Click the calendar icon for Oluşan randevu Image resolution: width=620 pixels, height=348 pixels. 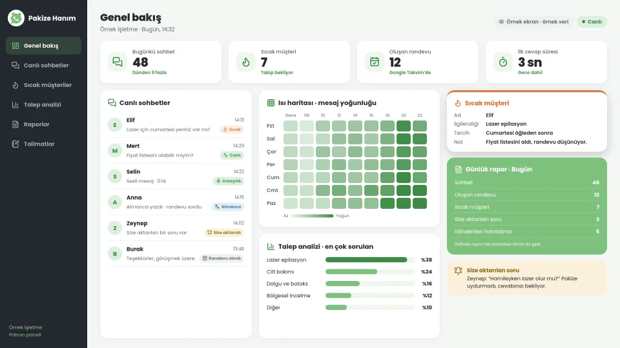pos(375,62)
